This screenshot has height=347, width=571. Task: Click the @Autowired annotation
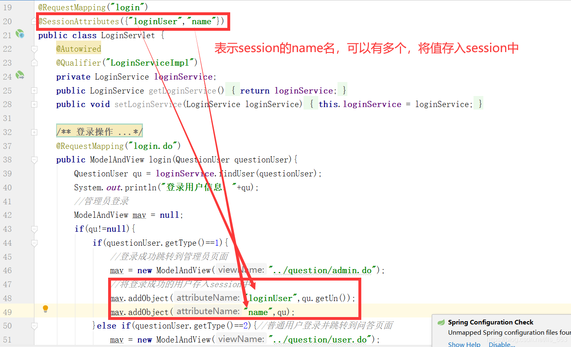click(79, 49)
